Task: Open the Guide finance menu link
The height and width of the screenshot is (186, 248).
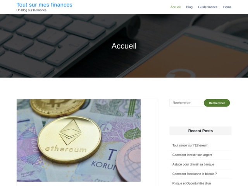Action: [208, 7]
